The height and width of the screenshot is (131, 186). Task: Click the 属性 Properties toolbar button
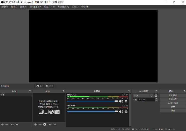(x=40, y=86)
